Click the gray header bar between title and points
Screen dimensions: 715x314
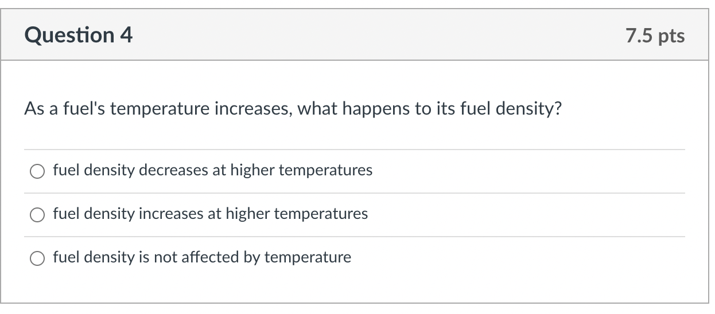coord(379,35)
